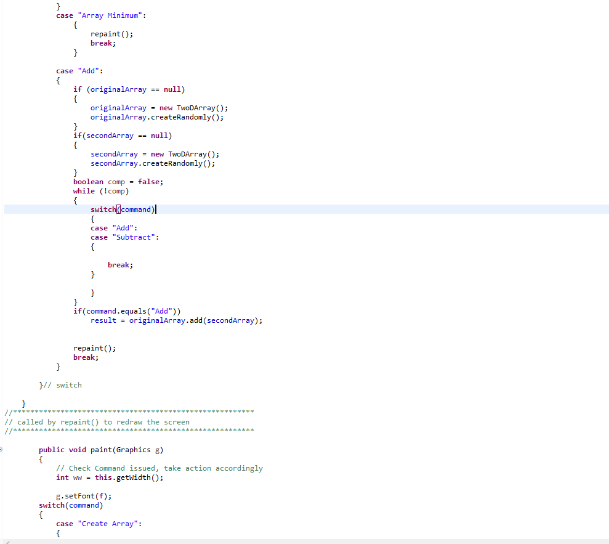Viewport: 609px width, 544px height.
Task: Click the line "originalArray = new TwoDArray();"
Action: pyautogui.click(x=159, y=108)
